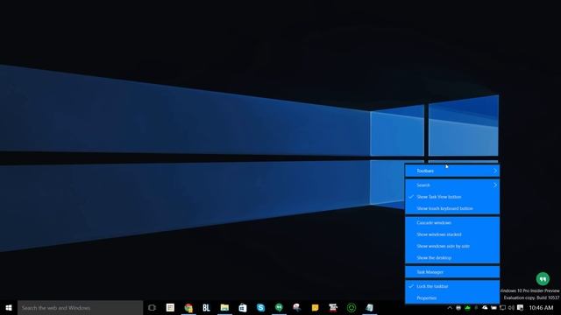Open File Explorer from the taskbar
This screenshot has height=315, width=561.
tap(224, 307)
